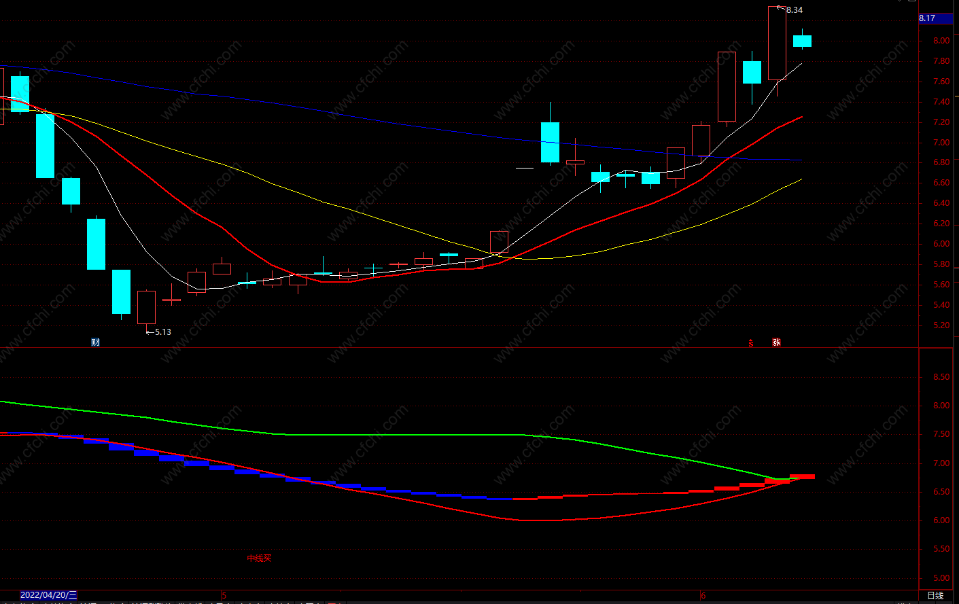The width and height of the screenshot is (959, 604).
Task: Click the 5.50 indicator axis label
Action: pos(941,549)
